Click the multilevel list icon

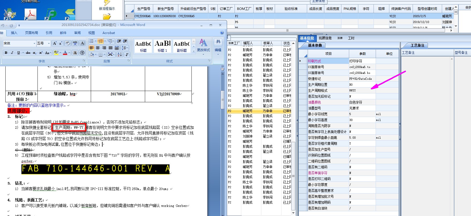pos(110,41)
